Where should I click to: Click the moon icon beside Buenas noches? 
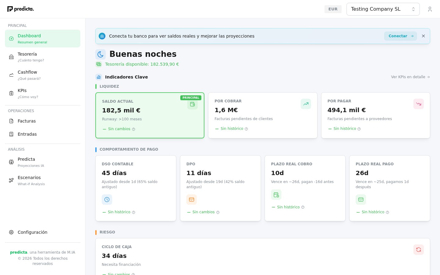point(101,54)
